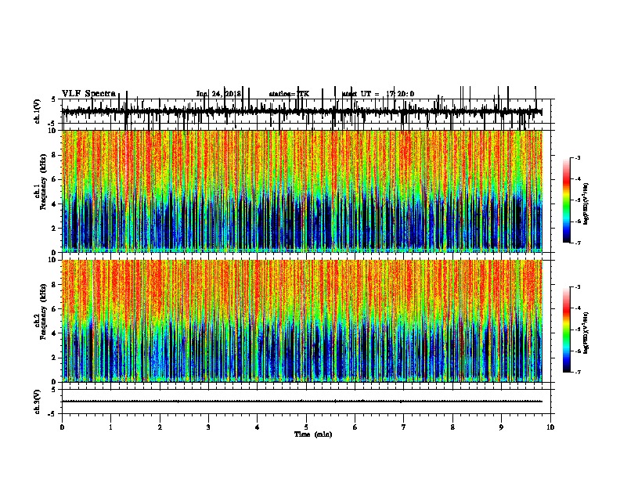The height and width of the screenshot is (479, 620).
Task: Click the ch.3 flat voltage trace panel
Action: tap(308, 402)
